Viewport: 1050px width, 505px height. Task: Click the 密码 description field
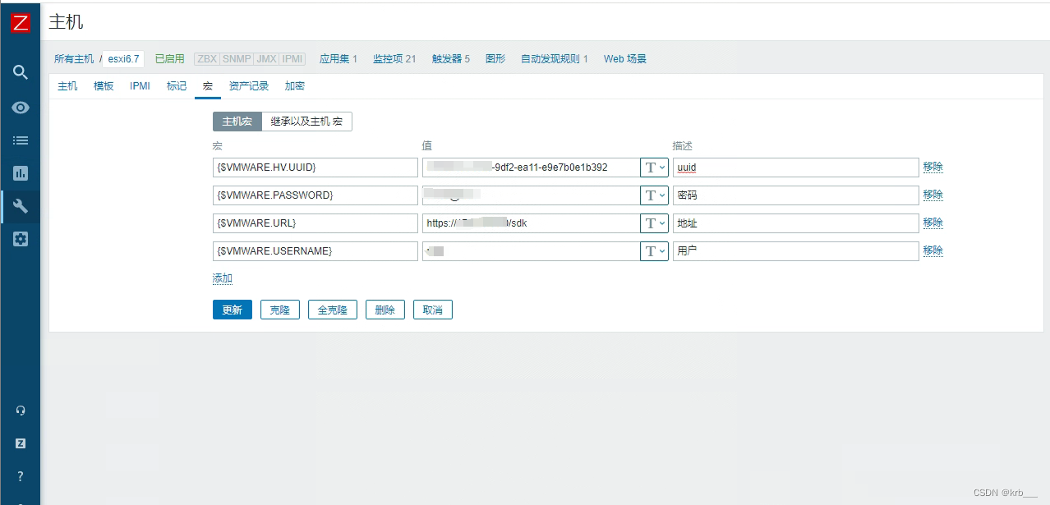(795, 195)
